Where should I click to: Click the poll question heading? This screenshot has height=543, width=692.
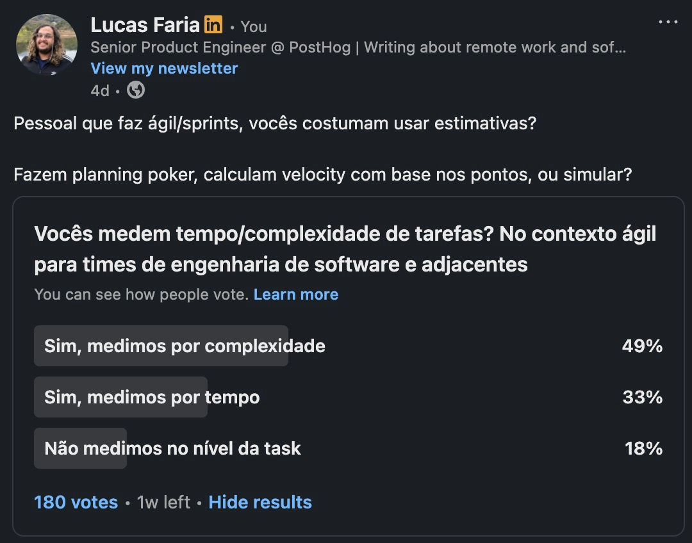click(346, 248)
